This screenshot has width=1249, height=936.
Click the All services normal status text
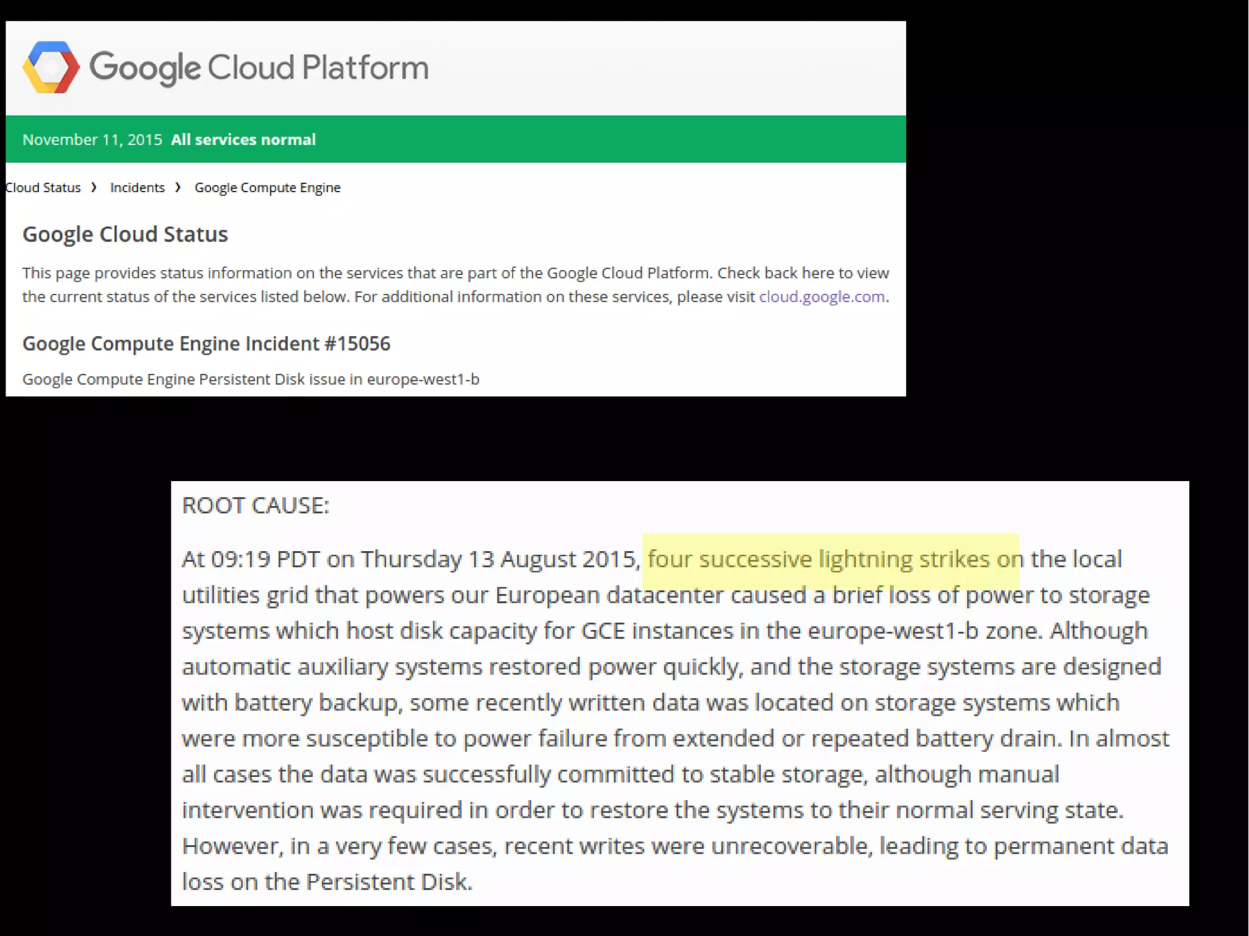coord(243,140)
